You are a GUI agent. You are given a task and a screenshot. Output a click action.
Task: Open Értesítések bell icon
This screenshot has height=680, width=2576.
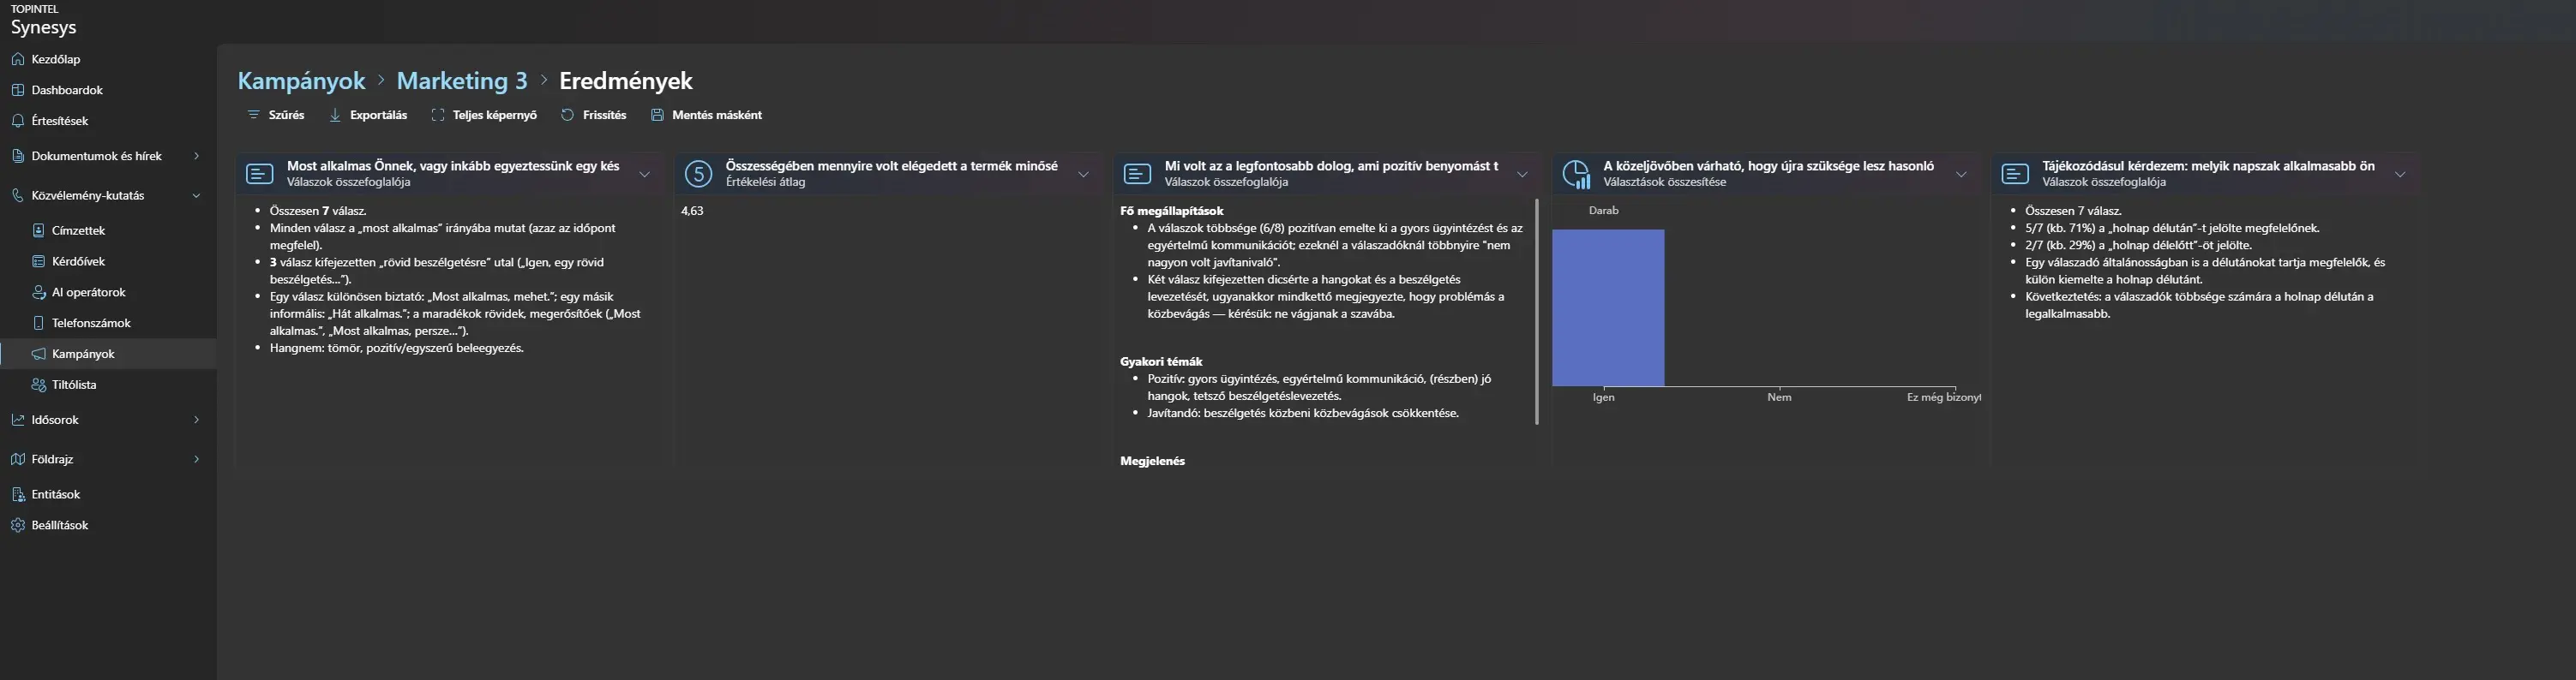click(18, 121)
